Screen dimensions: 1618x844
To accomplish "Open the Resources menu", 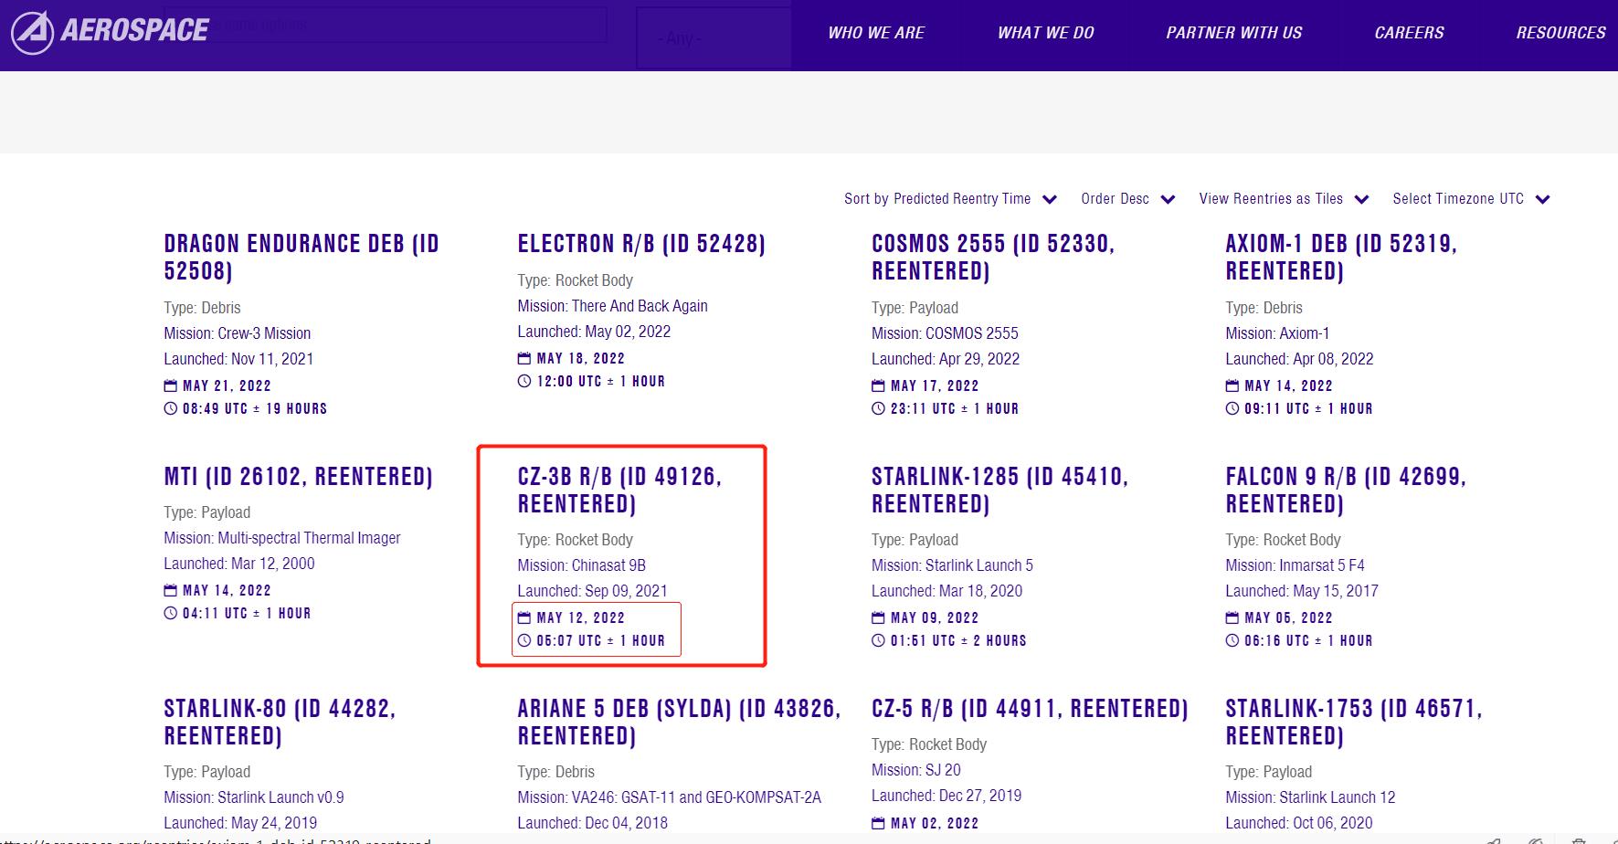I will pos(1561,33).
